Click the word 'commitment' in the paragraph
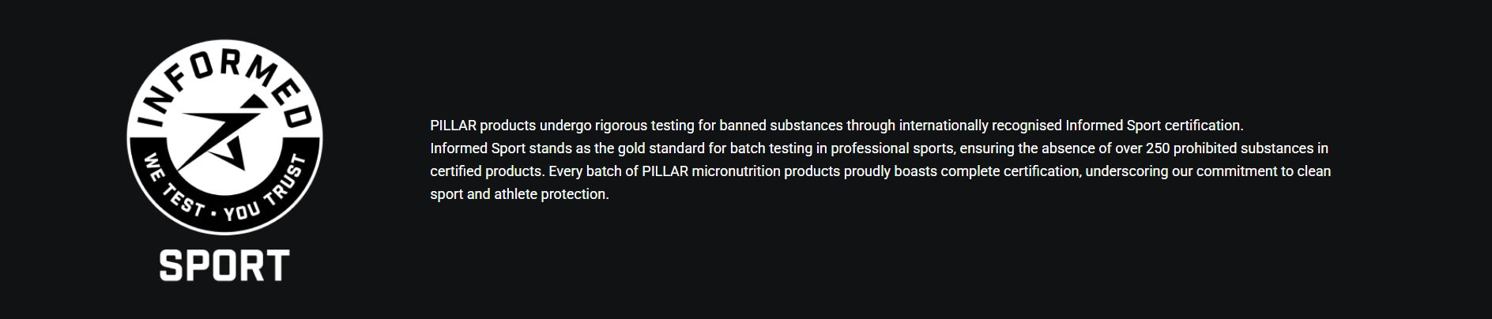1492x319 pixels. click(1232, 171)
